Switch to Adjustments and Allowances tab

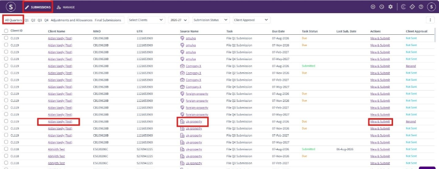71,20
